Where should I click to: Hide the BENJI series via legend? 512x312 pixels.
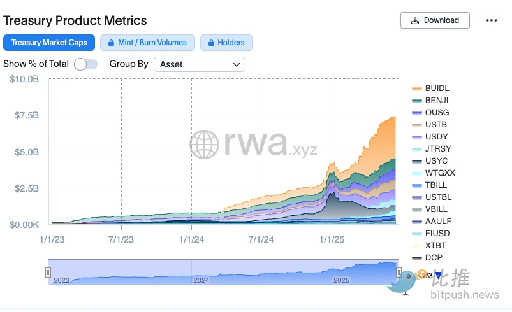pos(437,101)
